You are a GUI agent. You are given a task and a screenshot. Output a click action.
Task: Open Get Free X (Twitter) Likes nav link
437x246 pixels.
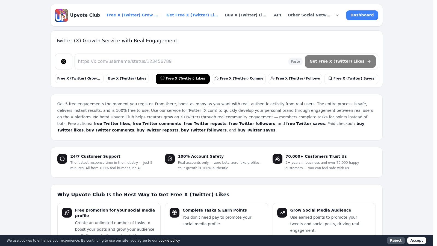192,15
